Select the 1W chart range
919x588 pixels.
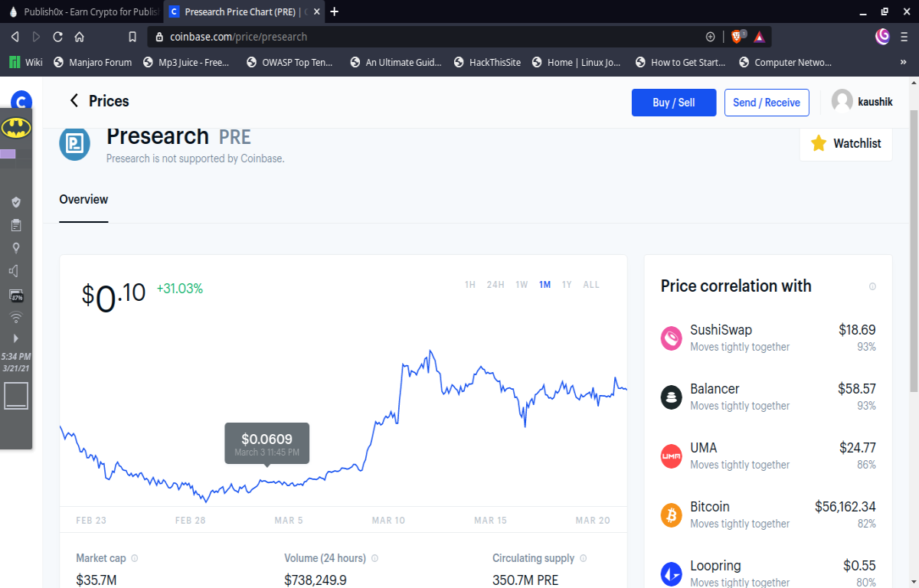point(522,285)
